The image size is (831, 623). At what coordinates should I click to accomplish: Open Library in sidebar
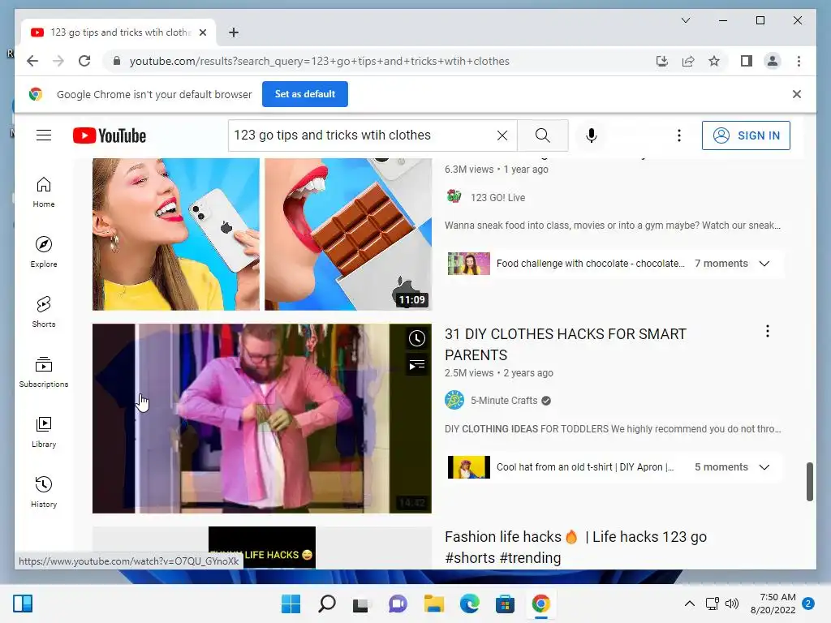click(x=44, y=432)
